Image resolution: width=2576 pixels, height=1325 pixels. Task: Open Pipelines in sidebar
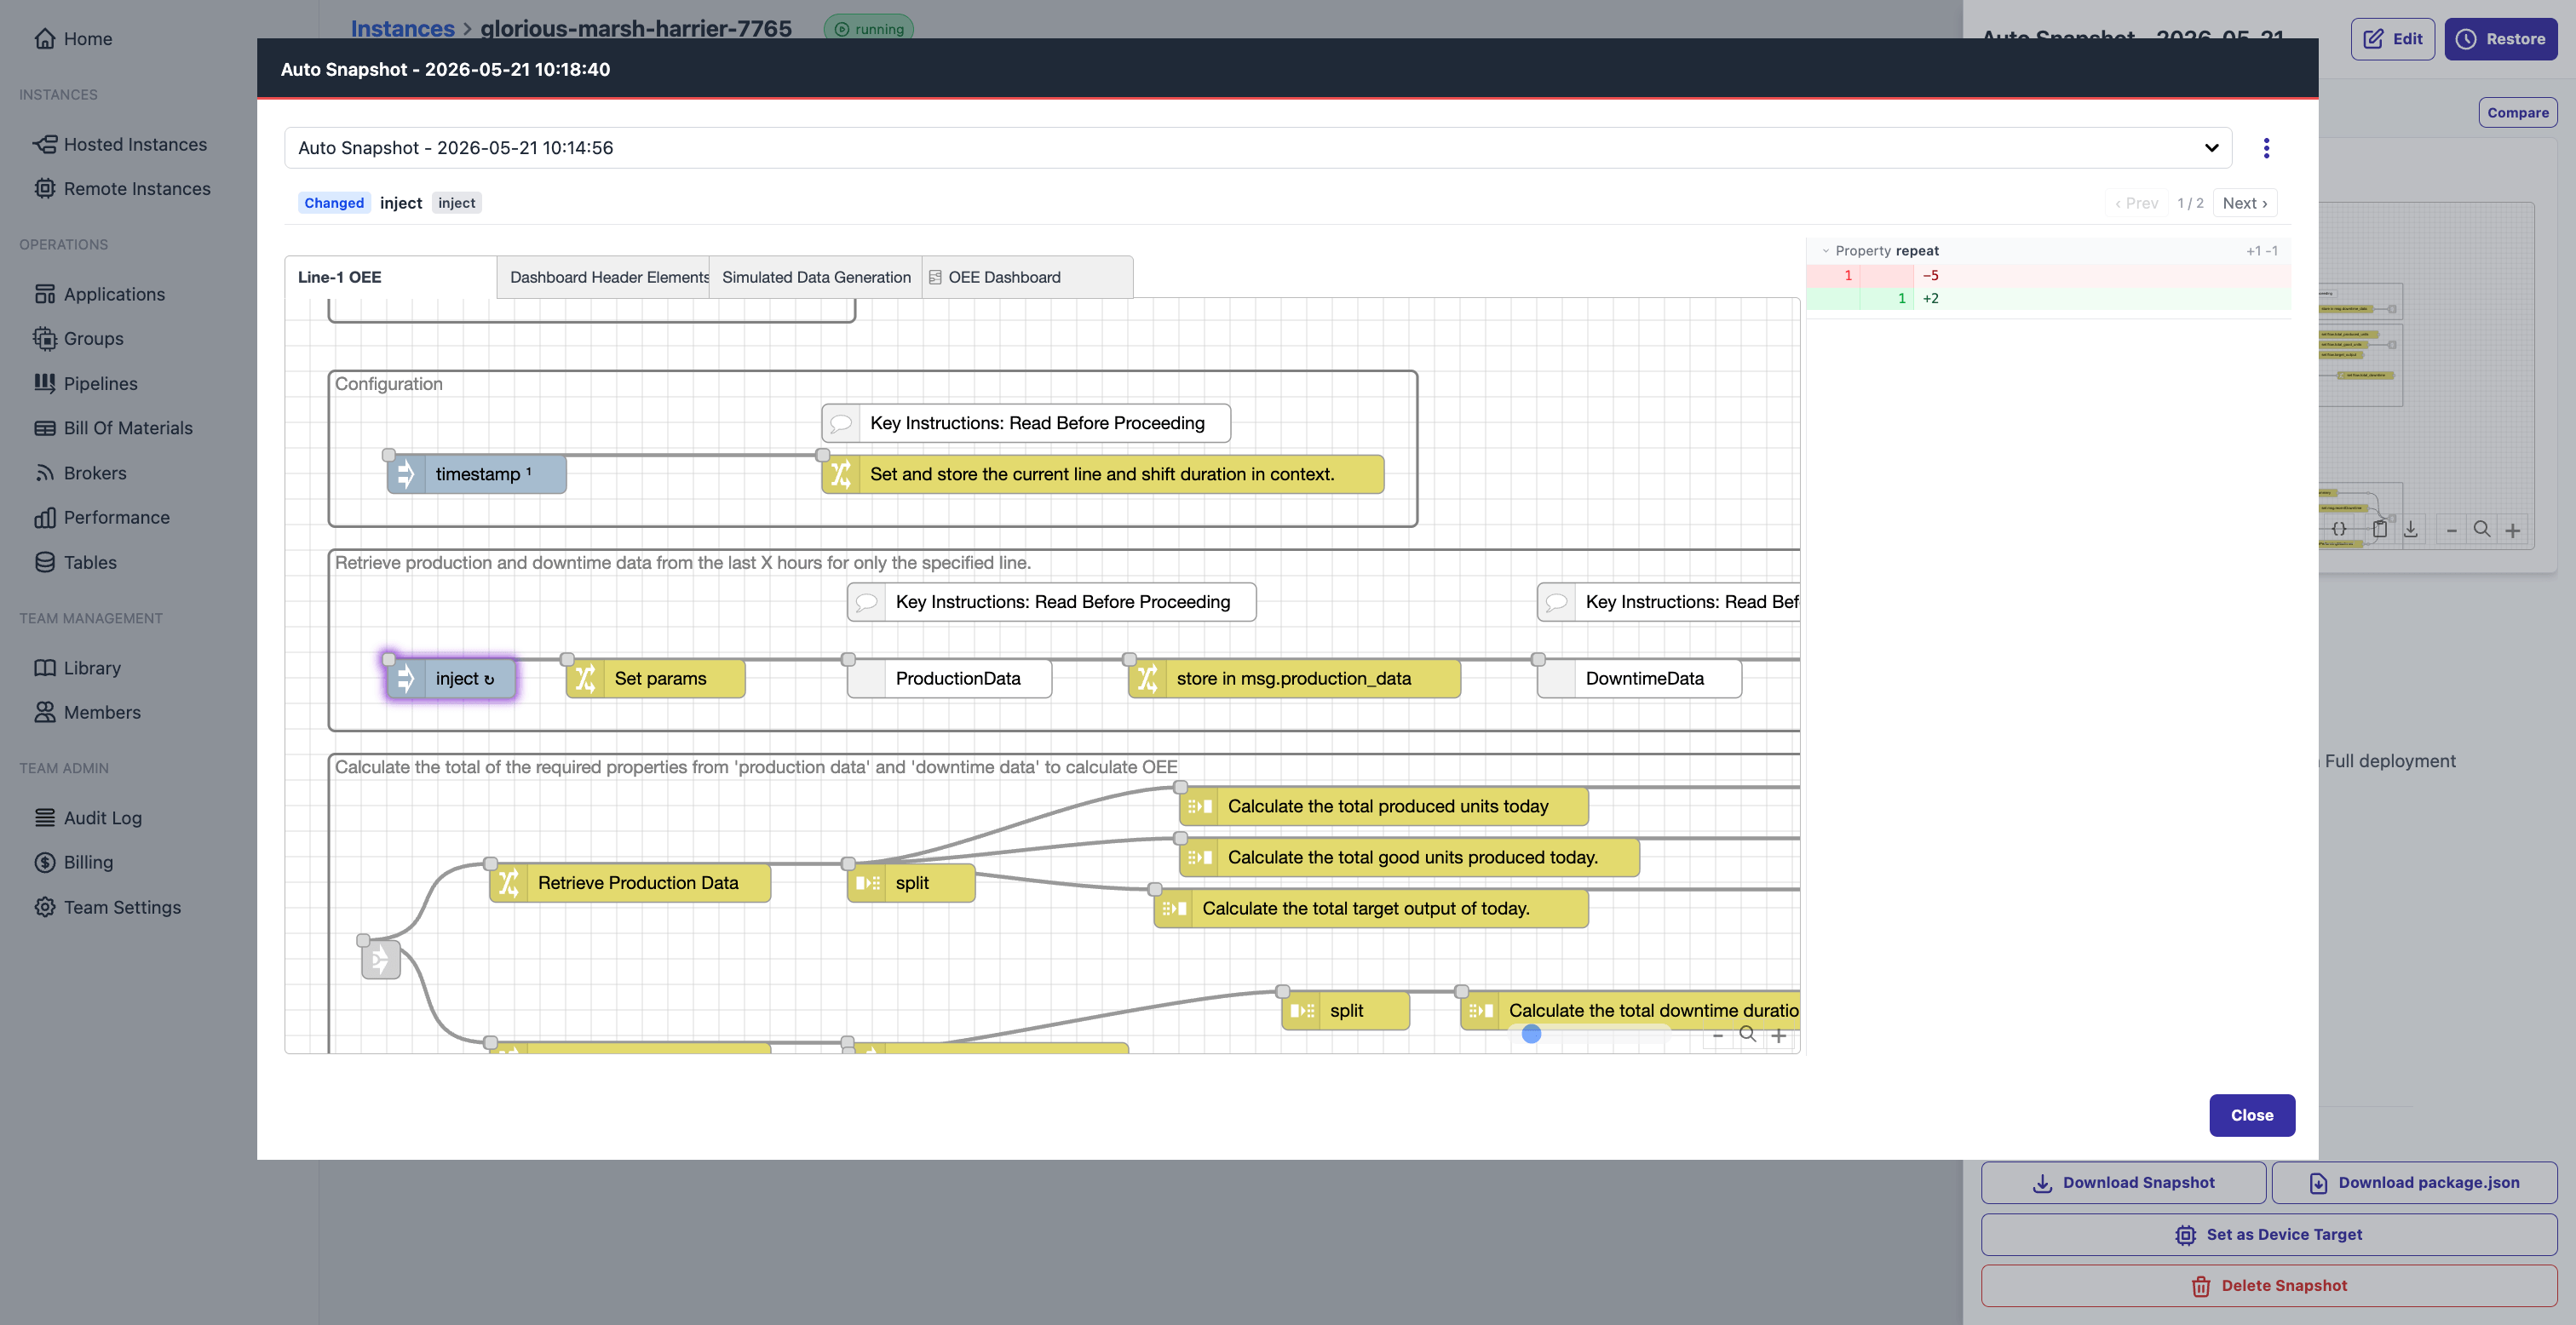point(85,383)
